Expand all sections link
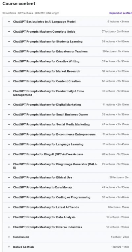Screen dimensions: 132x252 [x=120, y=13]
